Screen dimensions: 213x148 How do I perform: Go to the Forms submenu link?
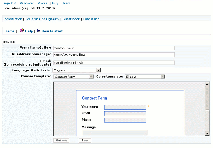(9, 31)
